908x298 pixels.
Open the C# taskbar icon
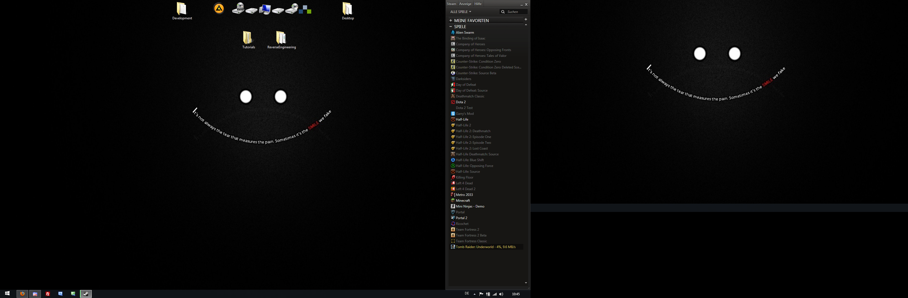pos(73,294)
